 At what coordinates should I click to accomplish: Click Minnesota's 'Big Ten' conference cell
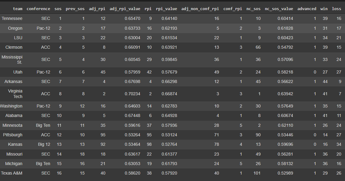coord(43,125)
